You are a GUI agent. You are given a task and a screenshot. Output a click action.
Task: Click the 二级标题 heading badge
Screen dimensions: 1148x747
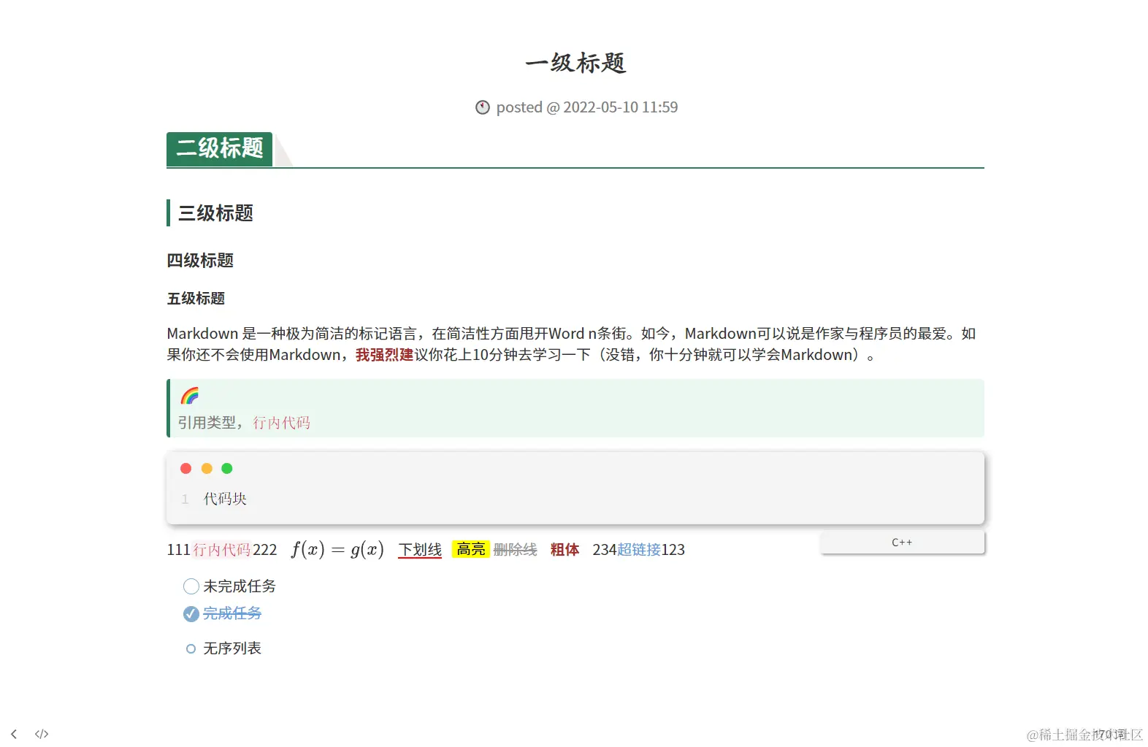pyautogui.click(x=219, y=149)
